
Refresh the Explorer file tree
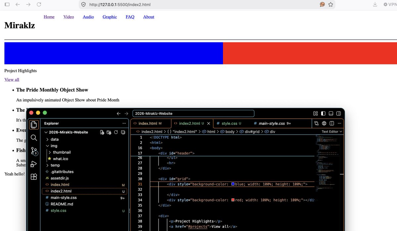(116, 132)
